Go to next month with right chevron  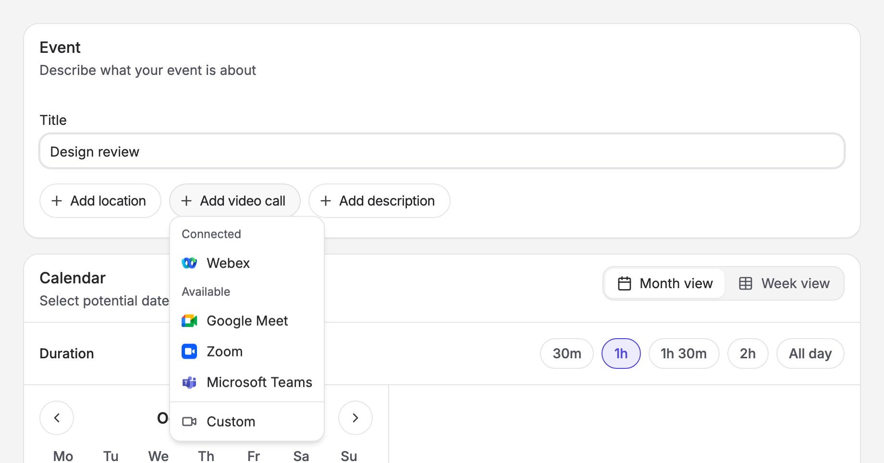356,418
